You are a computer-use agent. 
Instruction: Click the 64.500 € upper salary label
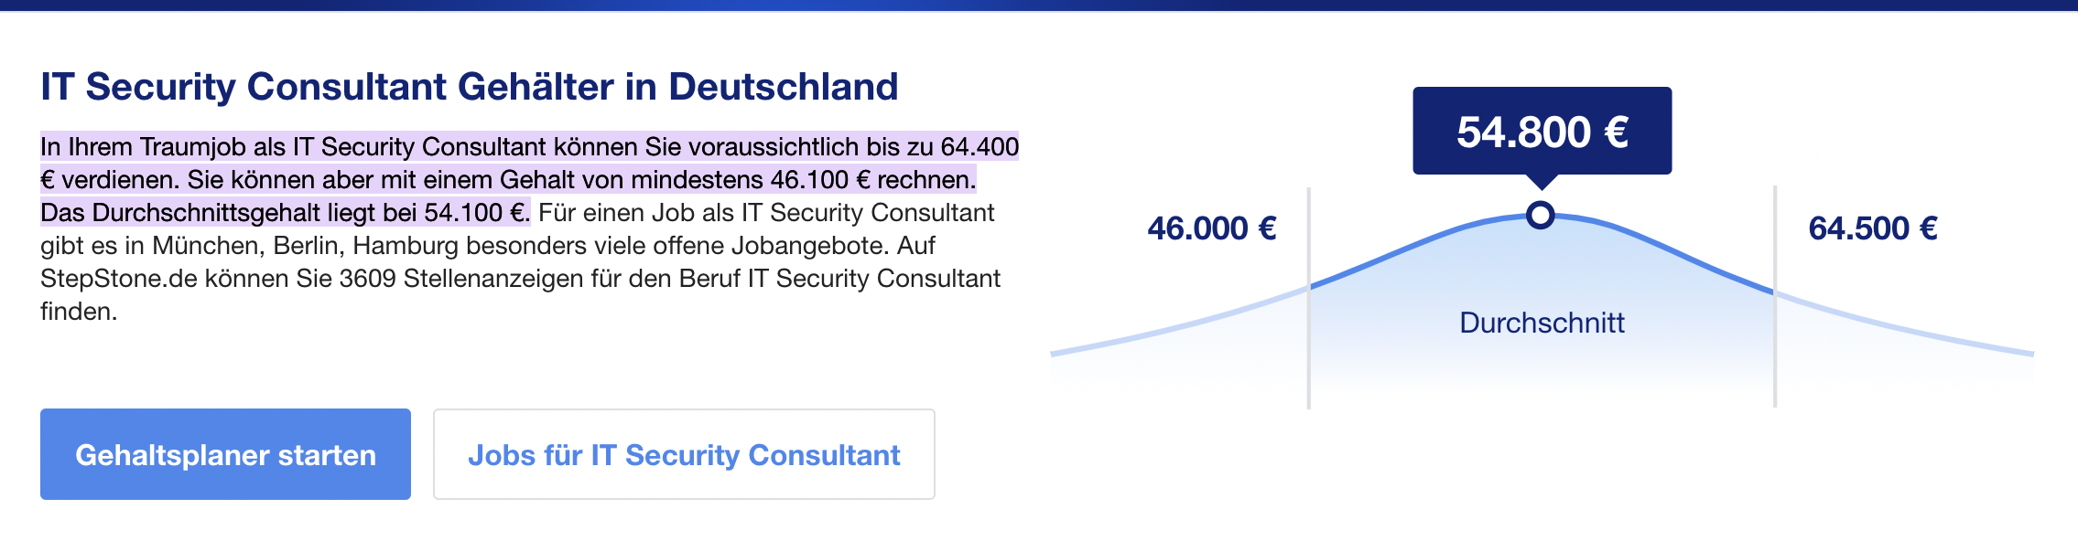pos(1873,228)
